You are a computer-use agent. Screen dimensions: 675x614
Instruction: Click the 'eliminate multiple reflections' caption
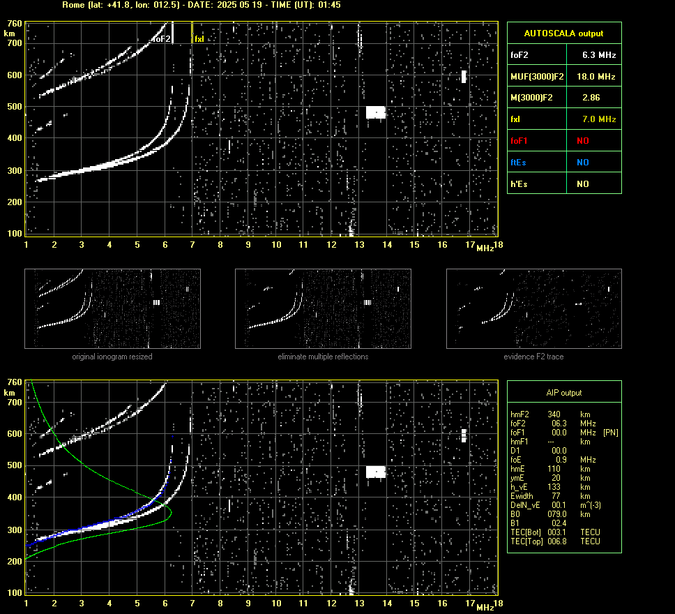323,357
